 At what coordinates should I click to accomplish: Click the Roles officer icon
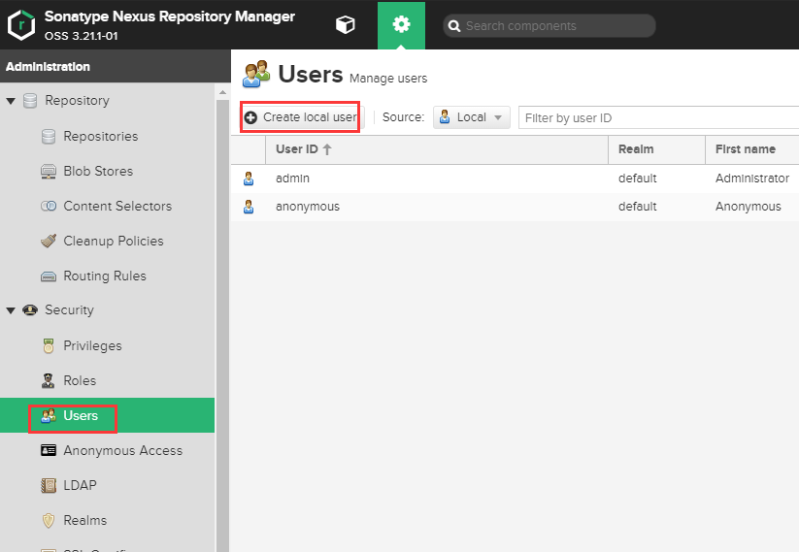click(49, 381)
